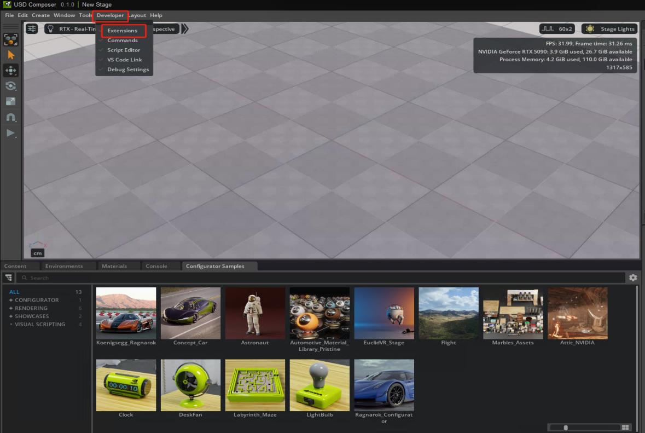Image resolution: width=645 pixels, height=433 pixels.
Task: Activate the Scale tool
Action: (11, 101)
